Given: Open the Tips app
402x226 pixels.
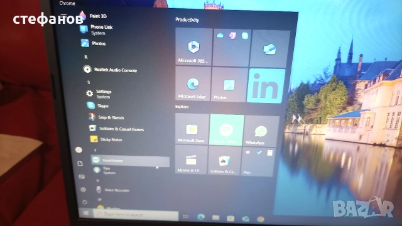Looking at the screenshot, I should (x=105, y=170).
